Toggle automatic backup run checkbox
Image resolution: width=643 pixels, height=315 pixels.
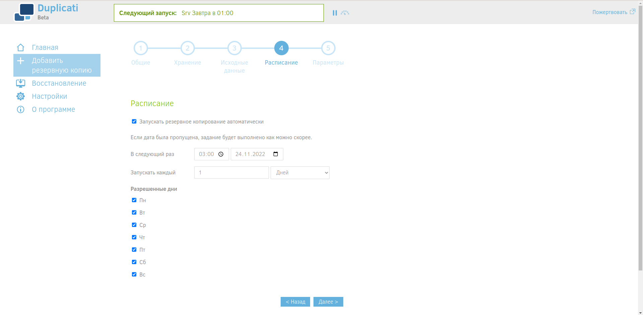tap(134, 122)
